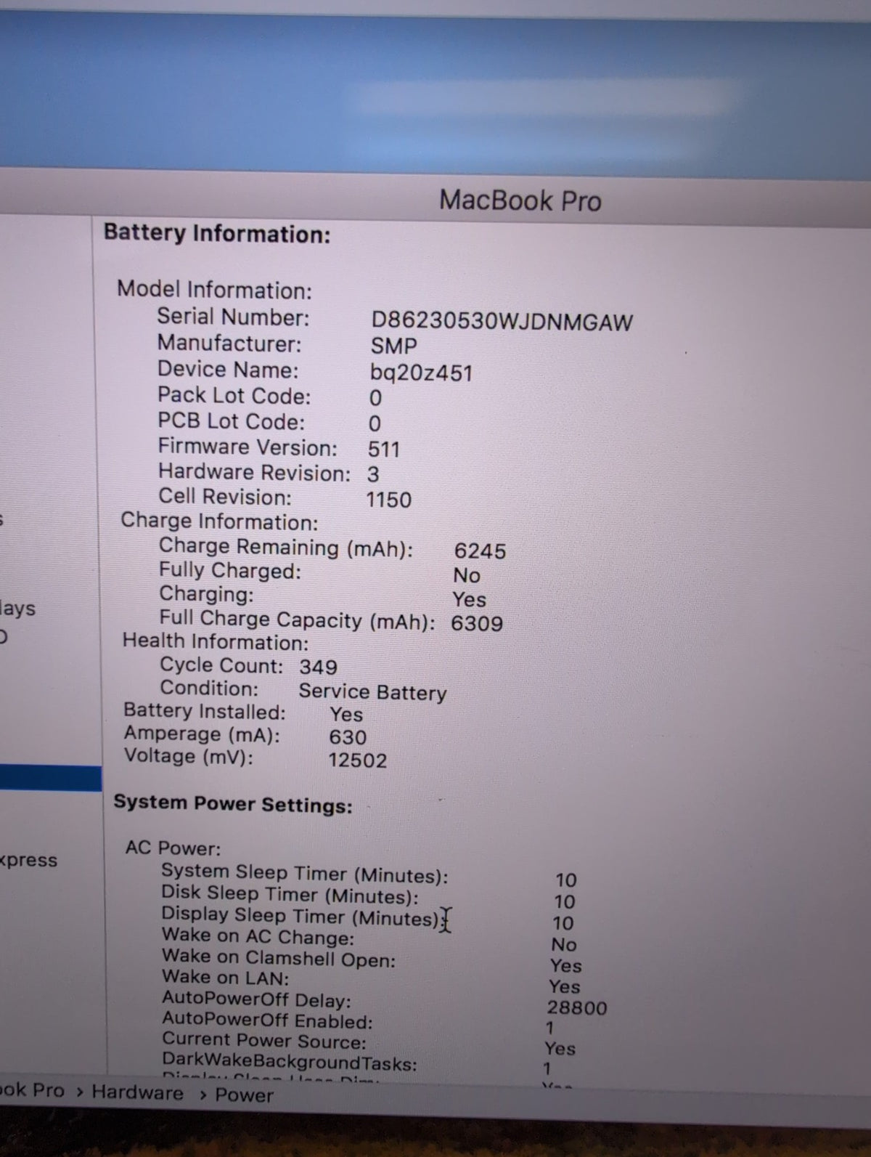Click Hardware in the bottom path bar
This screenshot has height=1157, width=871.
(137, 1093)
